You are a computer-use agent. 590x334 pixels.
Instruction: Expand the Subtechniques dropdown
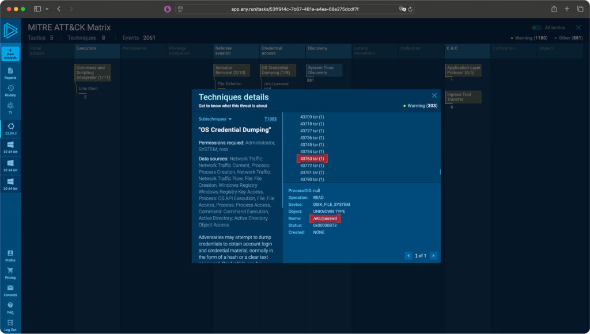pos(215,119)
